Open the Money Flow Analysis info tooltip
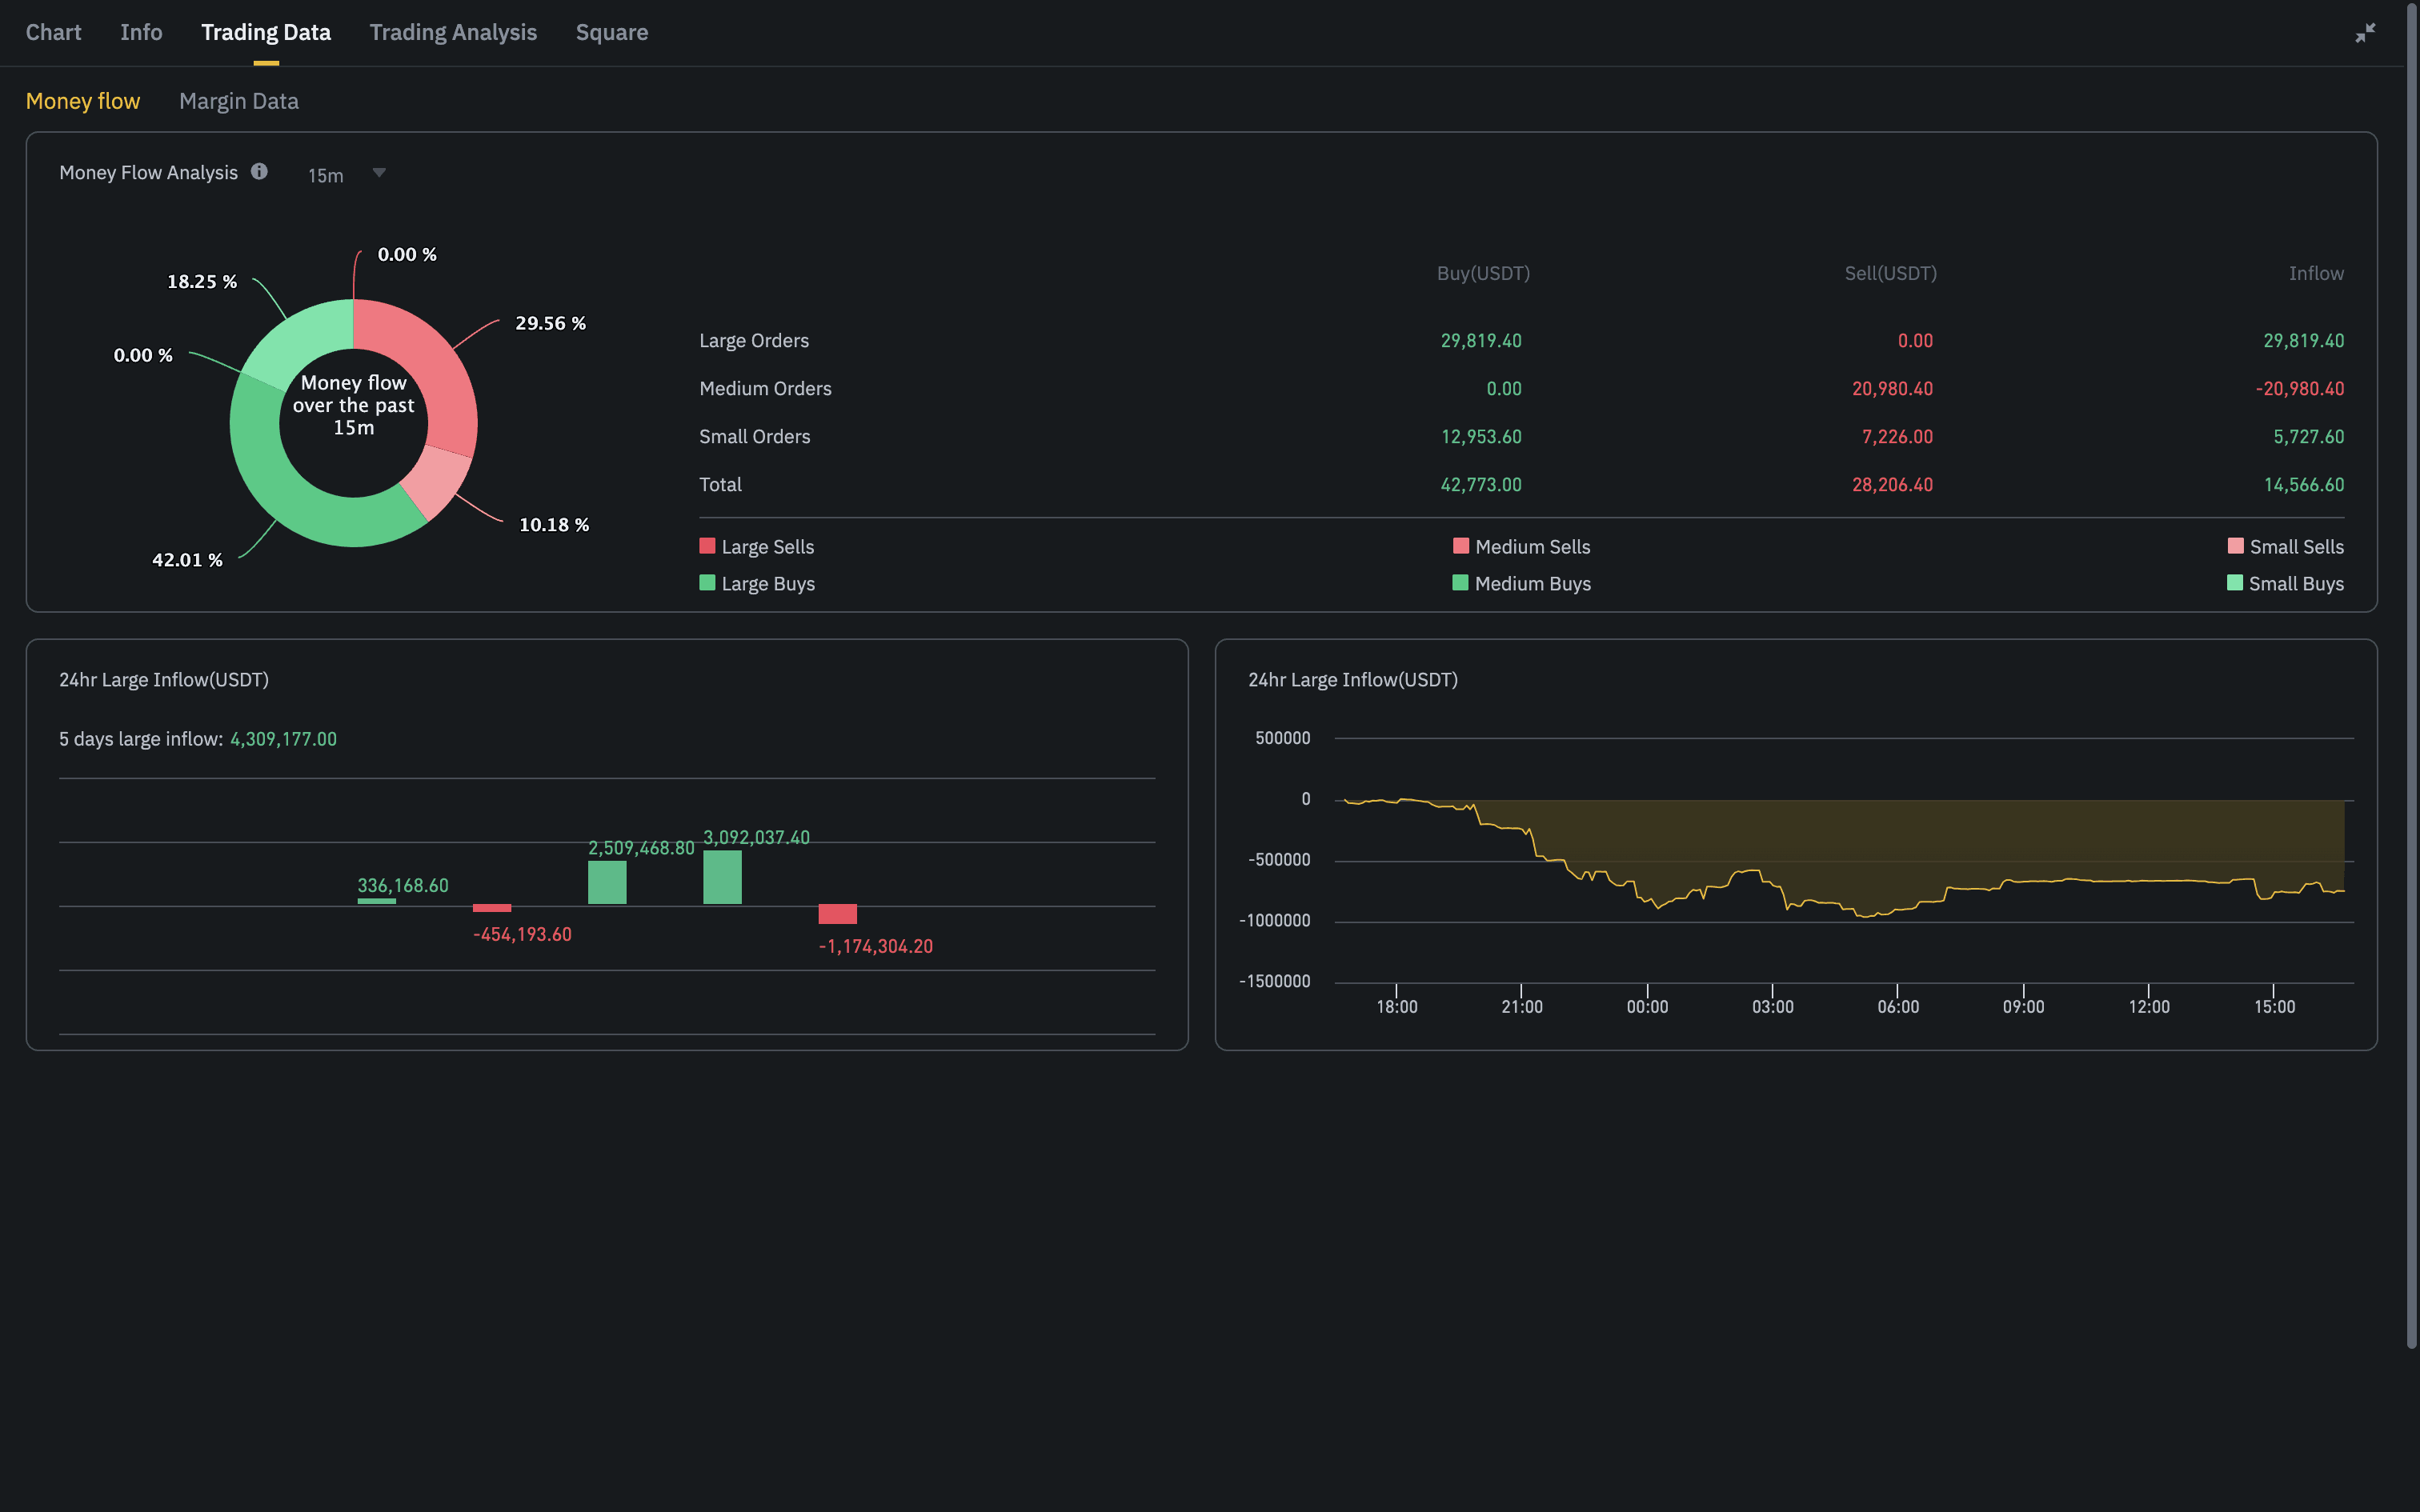This screenshot has height=1512, width=2420. point(259,172)
